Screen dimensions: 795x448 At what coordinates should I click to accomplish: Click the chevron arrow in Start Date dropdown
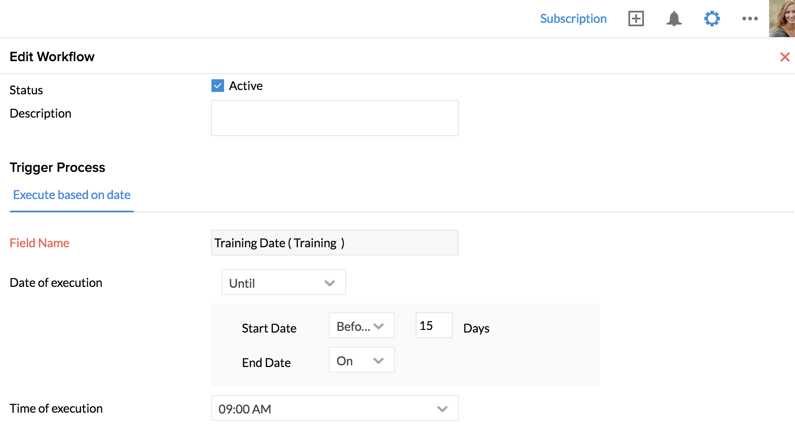pyautogui.click(x=379, y=326)
